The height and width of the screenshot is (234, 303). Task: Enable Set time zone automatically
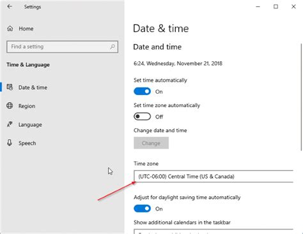tap(142, 117)
